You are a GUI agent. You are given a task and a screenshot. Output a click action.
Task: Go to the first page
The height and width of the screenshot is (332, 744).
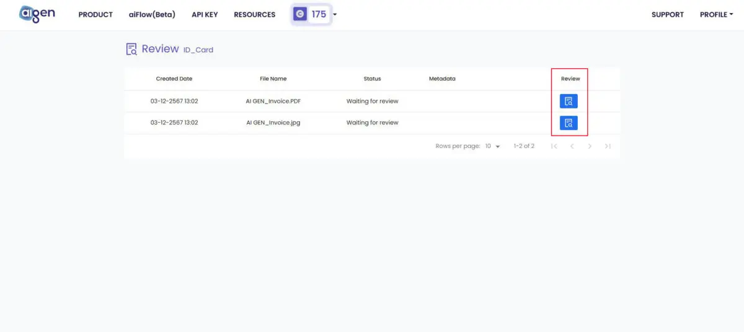(554, 146)
